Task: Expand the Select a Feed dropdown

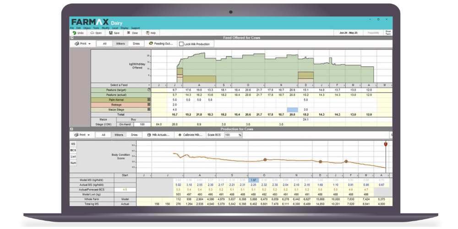Action: pyautogui.click(x=149, y=85)
